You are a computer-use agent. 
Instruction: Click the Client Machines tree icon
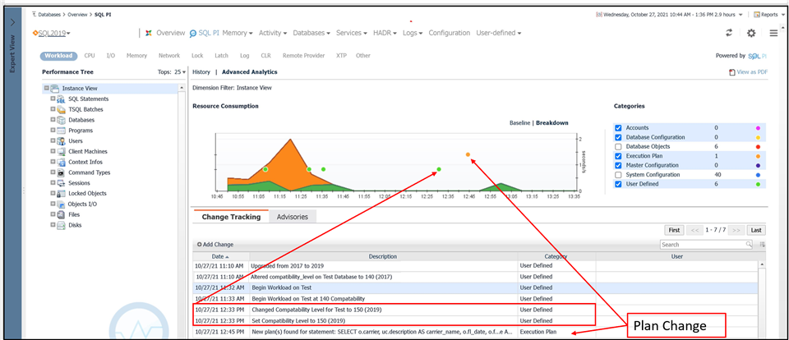(x=61, y=151)
